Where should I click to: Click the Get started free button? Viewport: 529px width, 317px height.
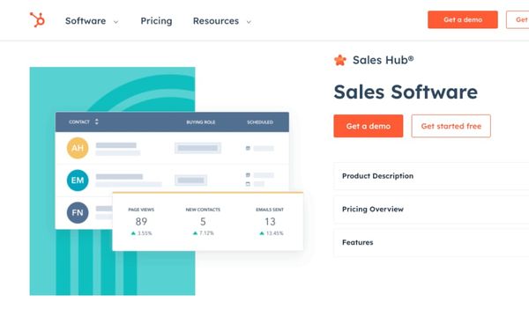pos(451,126)
